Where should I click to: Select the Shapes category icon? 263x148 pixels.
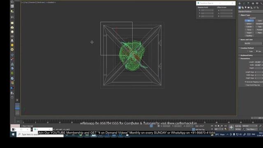point(242,8)
